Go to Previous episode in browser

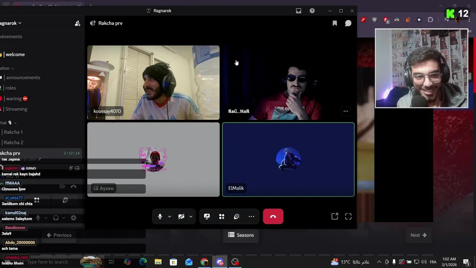(59, 235)
